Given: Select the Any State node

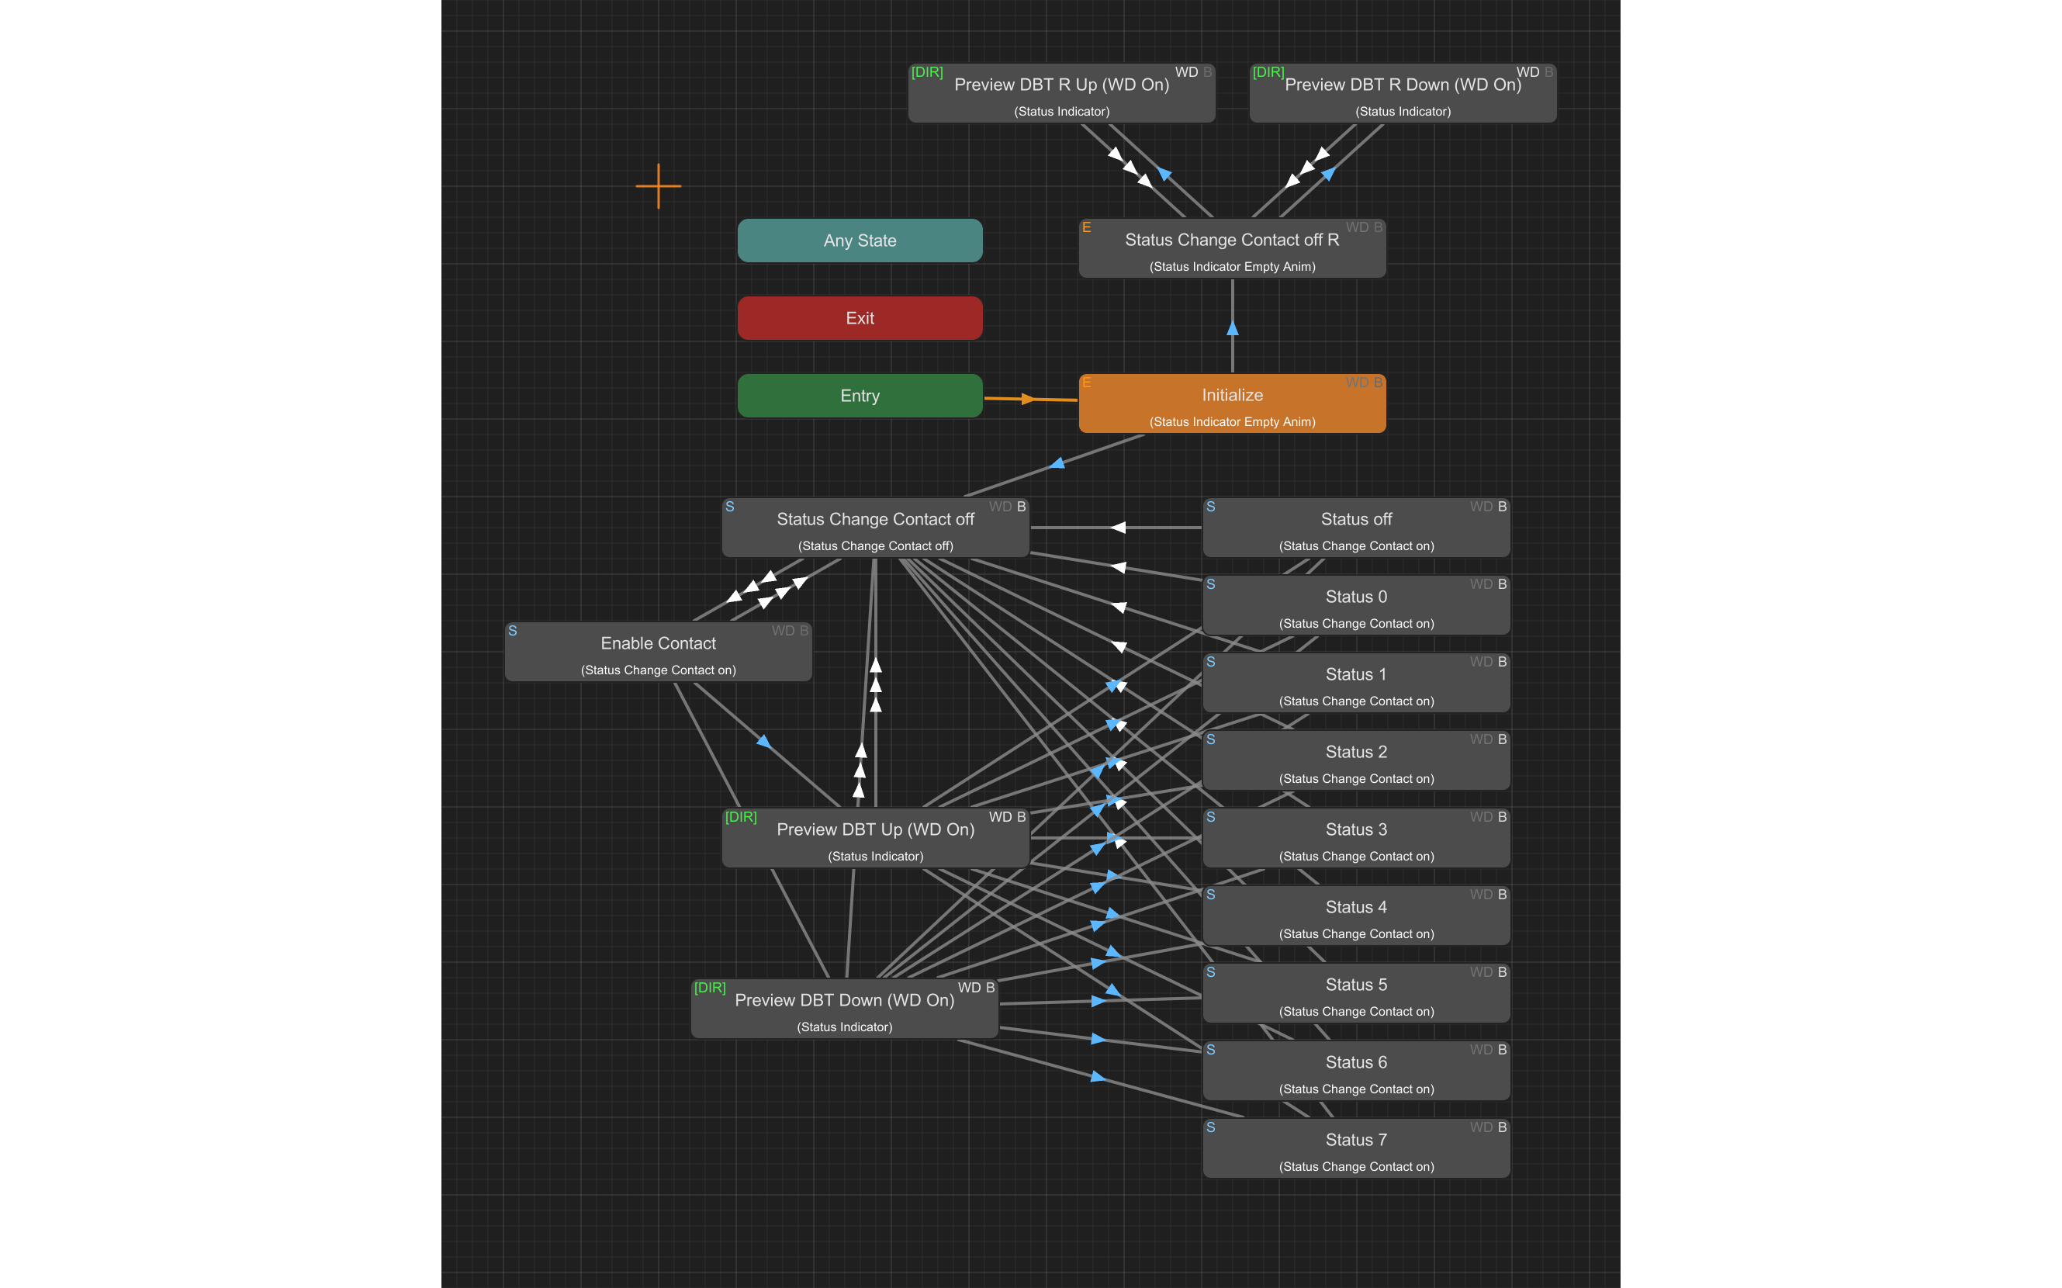Looking at the screenshot, I should click(860, 241).
